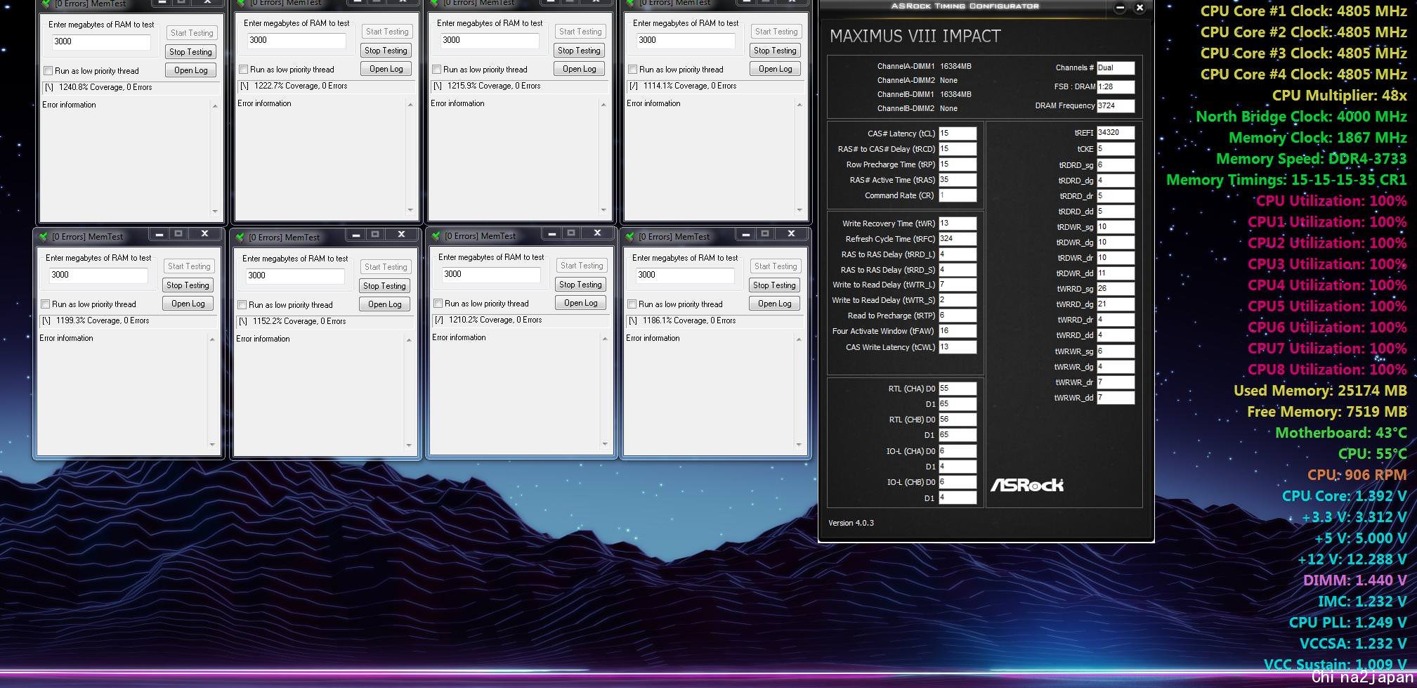Stop testing in MemTest with 1222.7% coverage
This screenshot has height=688, width=1417.
[386, 51]
